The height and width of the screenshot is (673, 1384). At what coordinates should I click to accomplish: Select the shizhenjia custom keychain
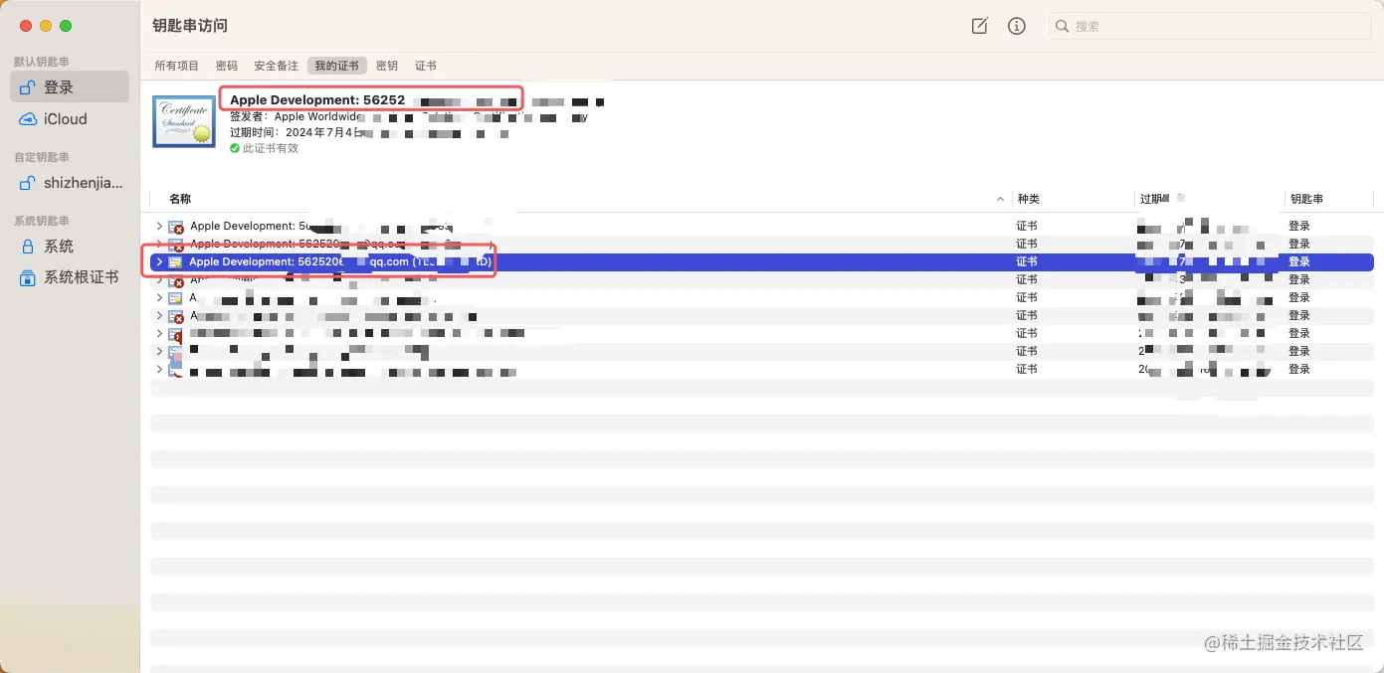tap(70, 183)
